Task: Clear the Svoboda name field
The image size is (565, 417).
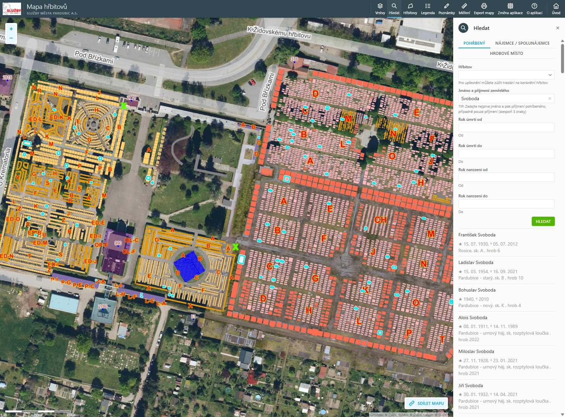Action: point(550,99)
